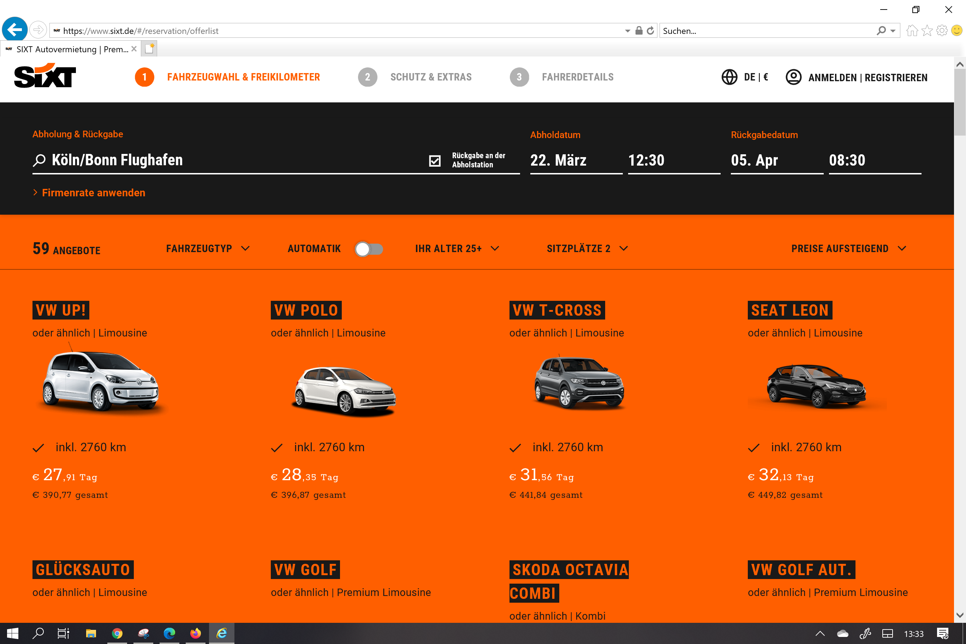This screenshot has height=644, width=966.
Task: Expand Firmenrate anwenden
Action: pos(89,193)
